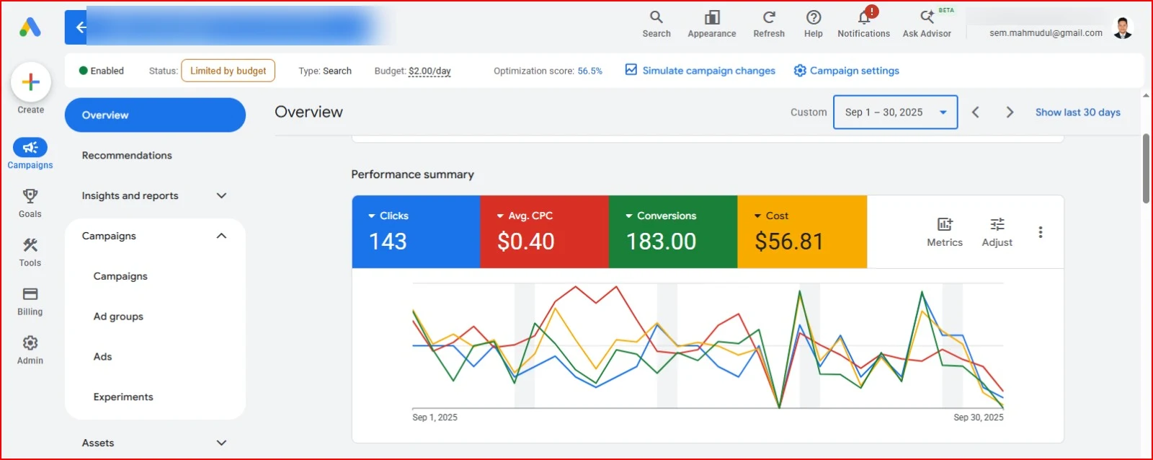Screen dimensions: 1153x460
Task: Go back with the left arrow button
Action: coord(80,27)
